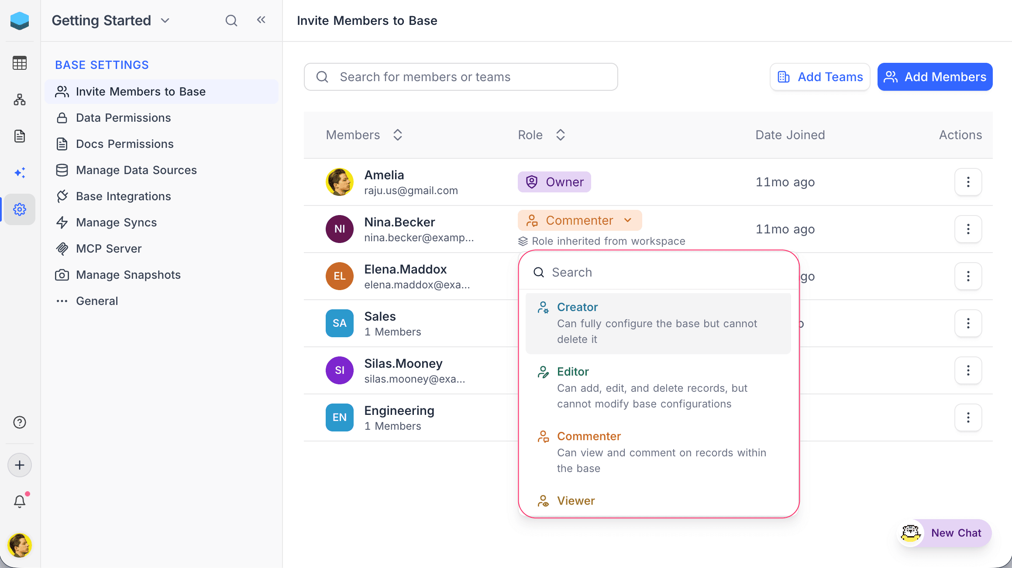Click the Add Members button
The image size is (1012, 568).
935,77
